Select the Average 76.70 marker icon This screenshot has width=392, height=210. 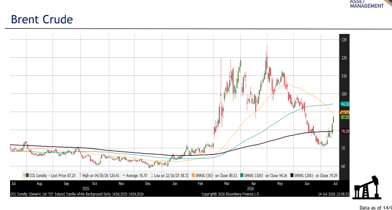124,176
